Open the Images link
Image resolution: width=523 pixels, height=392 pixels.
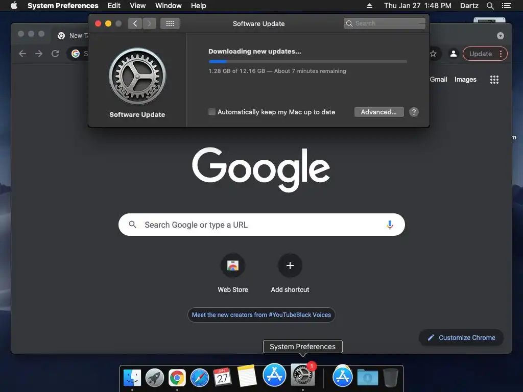[x=465, y=79]
